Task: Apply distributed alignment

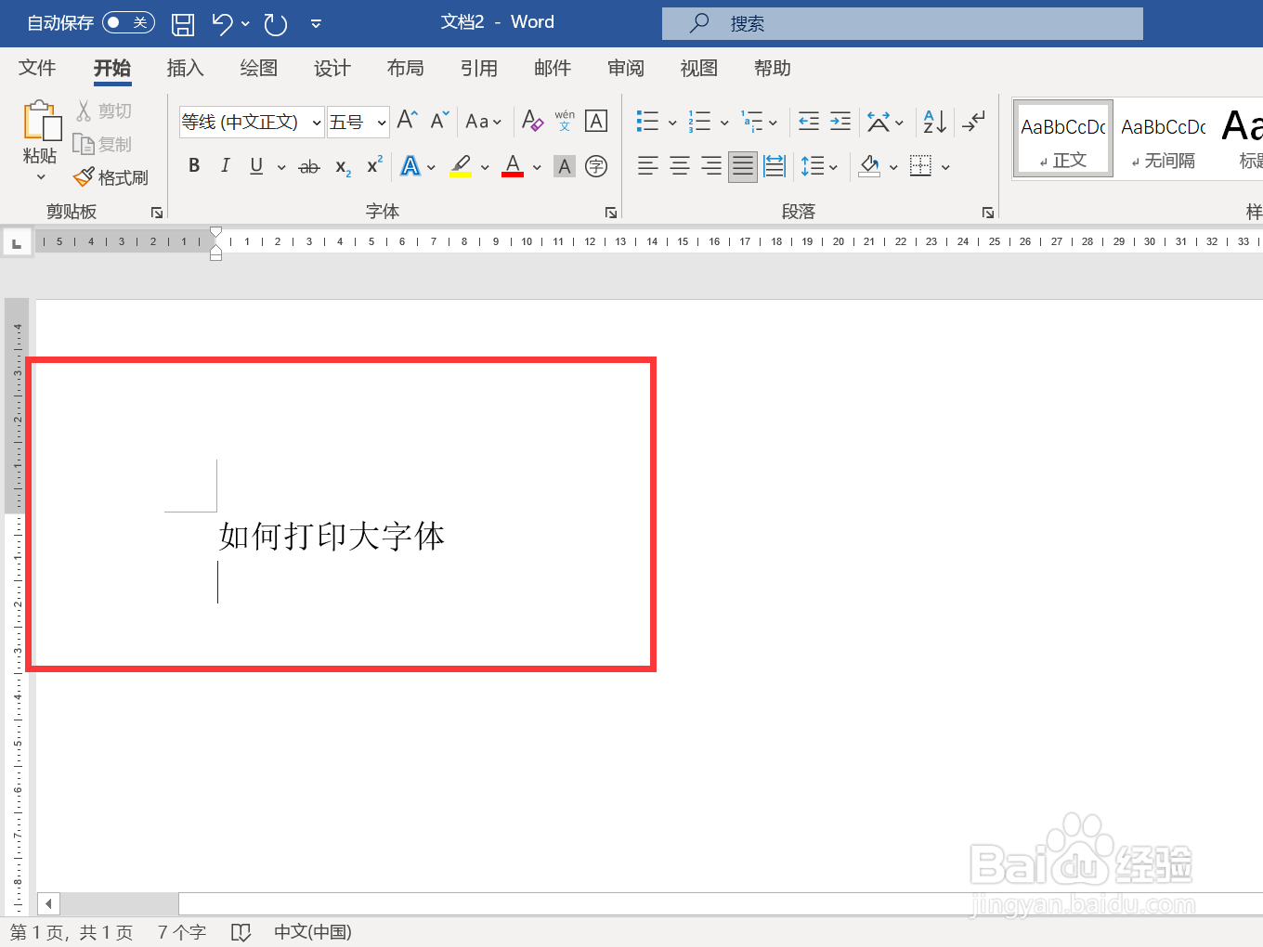Action: click(x=775, y=166)
